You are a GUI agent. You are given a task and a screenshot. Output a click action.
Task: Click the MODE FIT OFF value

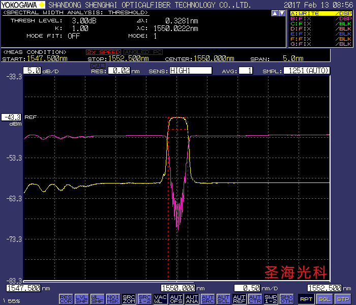74,36
